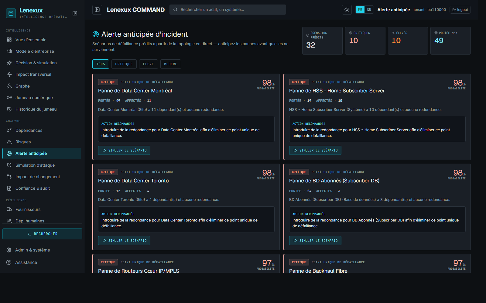Click the Portée max stat card

click(450, 41)
